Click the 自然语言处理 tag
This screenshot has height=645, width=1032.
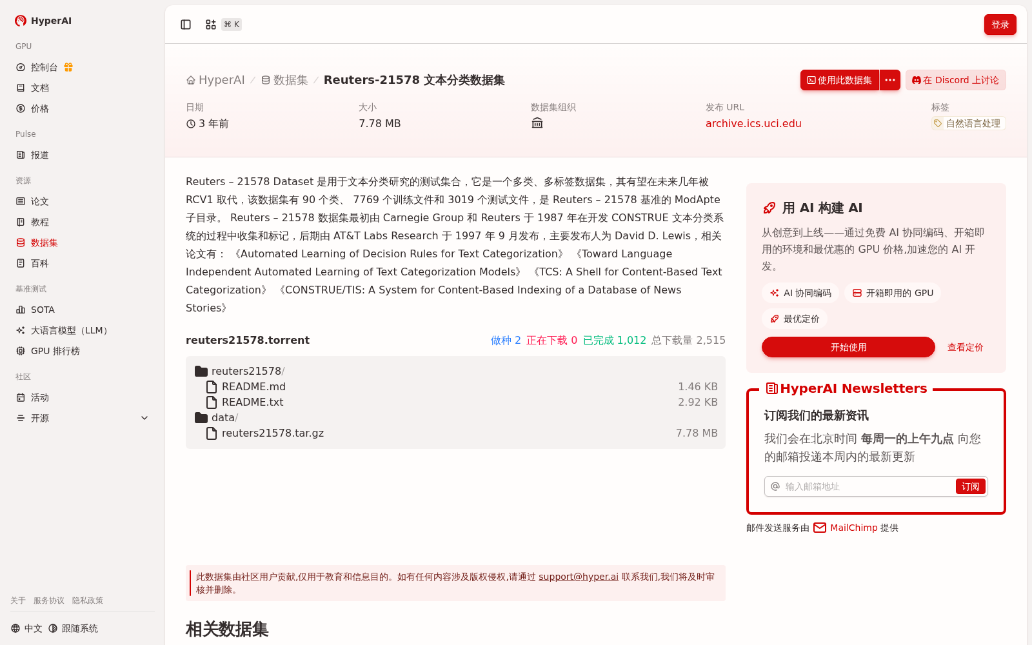coord(968,123)
